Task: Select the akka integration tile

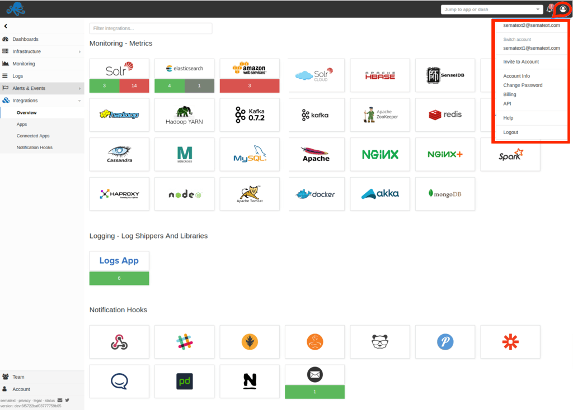Action: (x=380, y=194)
